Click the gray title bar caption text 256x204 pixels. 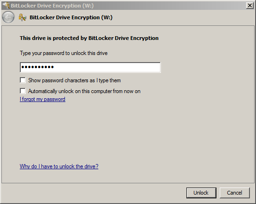[52, 6]
